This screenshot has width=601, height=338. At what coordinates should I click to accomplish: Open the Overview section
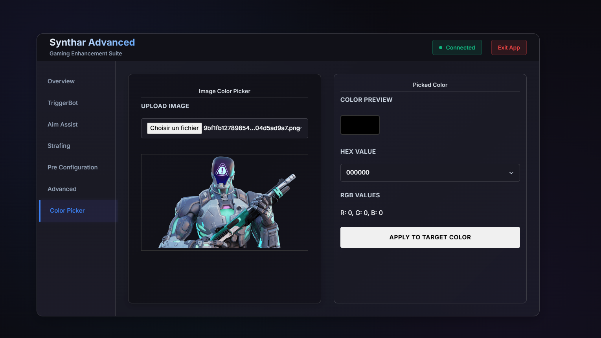(x=61, y=81)
